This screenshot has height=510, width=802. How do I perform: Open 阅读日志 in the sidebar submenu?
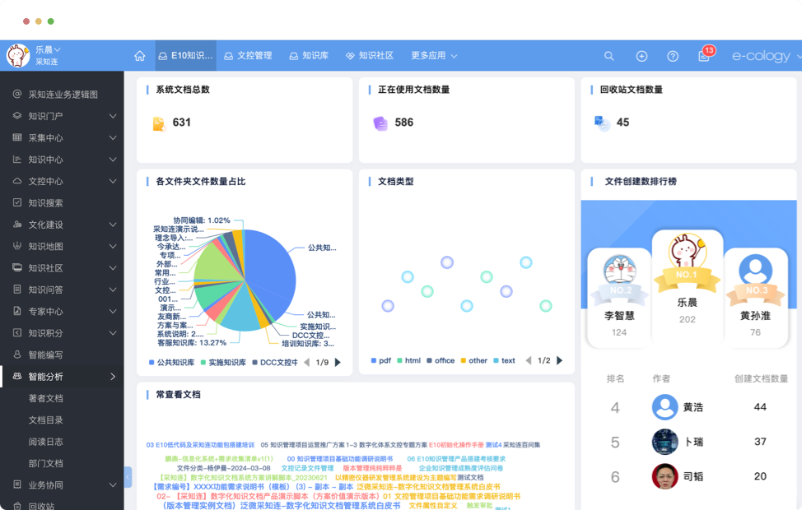[x=45, y=442]
